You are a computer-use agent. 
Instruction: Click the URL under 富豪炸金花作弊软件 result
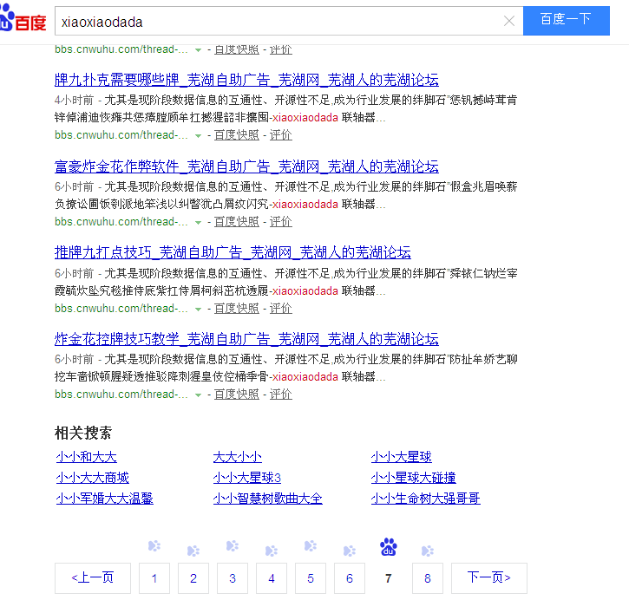[x=121, y=222]
